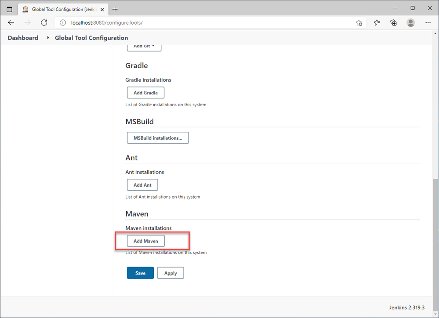439x318 pixels.
Task: Click the MSBuild section heading
Action: click(139, 122)
